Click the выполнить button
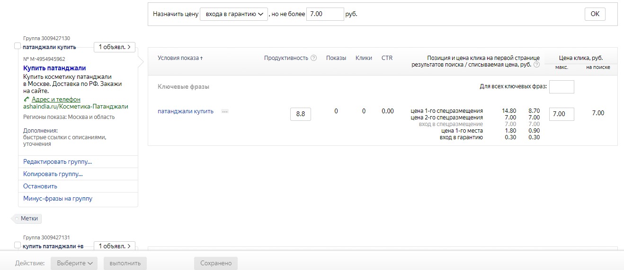624x270 pixels. 125,263
